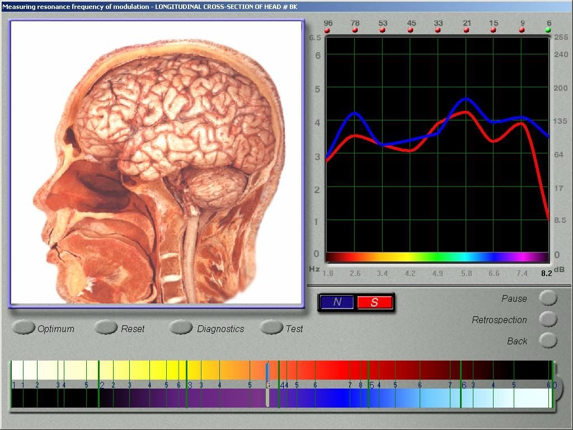Click the red indicator dot under 33
The image size is (573, 430).
[438, 30]
